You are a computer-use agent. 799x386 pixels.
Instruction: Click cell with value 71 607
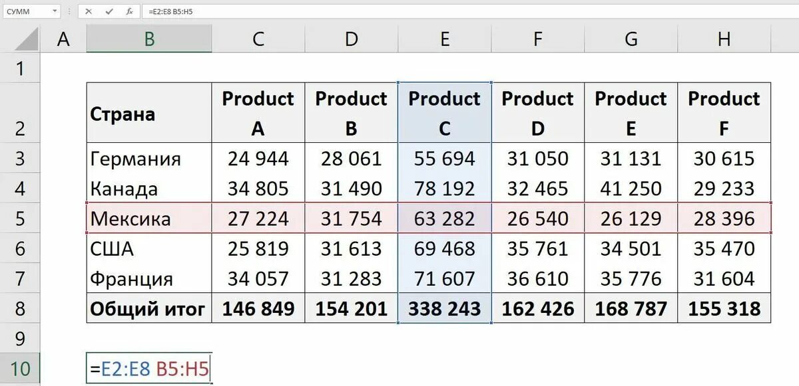[445, 278]
